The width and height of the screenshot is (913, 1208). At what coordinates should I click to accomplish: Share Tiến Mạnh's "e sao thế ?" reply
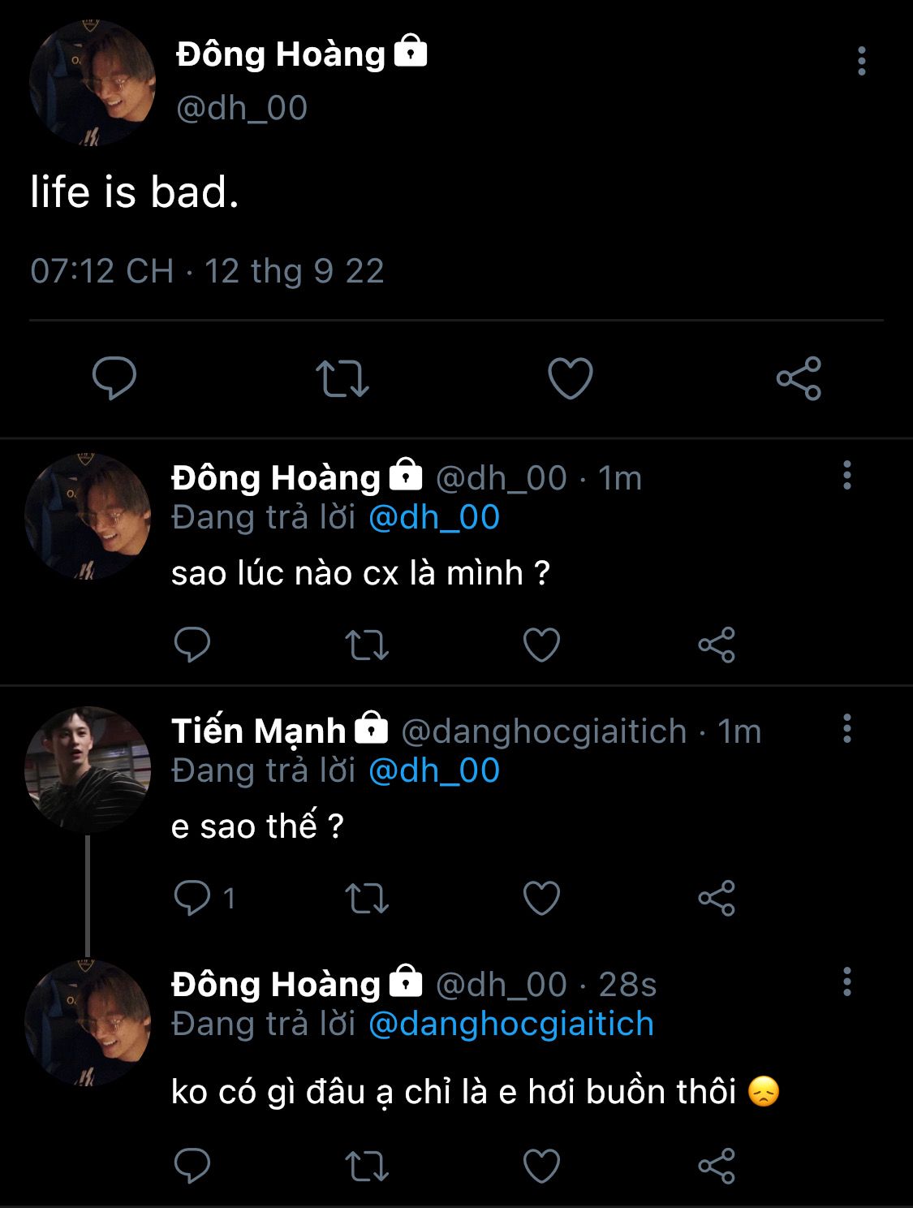(717, 899)
